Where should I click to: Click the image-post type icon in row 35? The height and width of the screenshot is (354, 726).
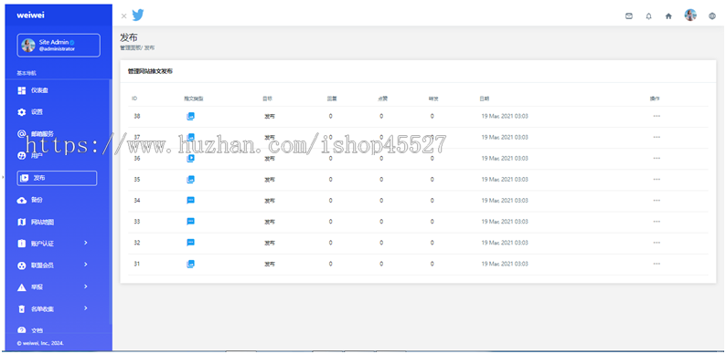coord(190,180)
